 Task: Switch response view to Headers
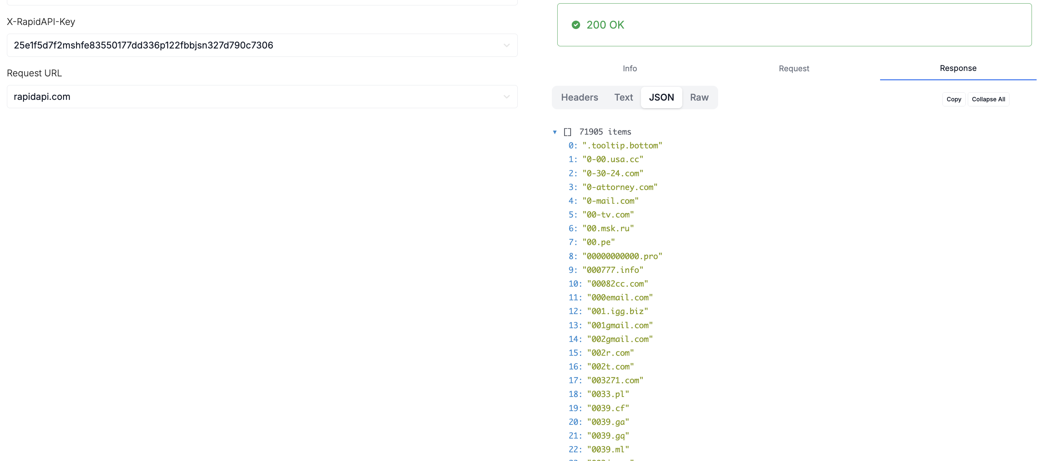[579, 97]
